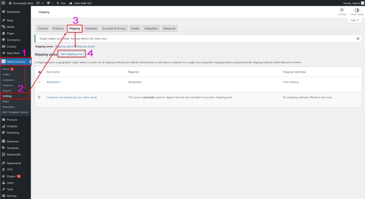Click the New content menu

tap(61, 3)
